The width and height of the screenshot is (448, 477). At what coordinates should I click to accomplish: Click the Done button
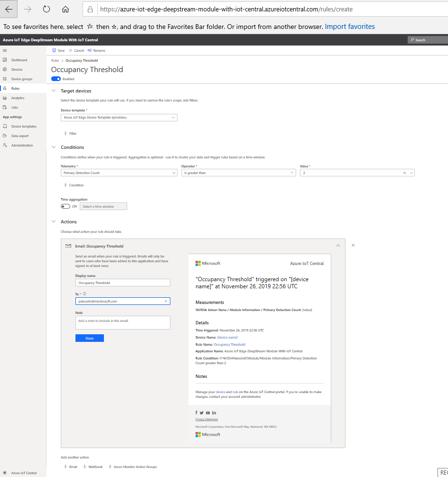(90, 338)
